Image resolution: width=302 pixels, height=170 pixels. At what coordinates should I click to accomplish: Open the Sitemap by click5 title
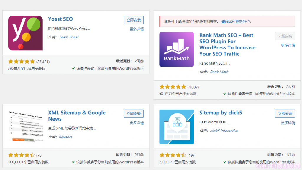tap(221, 113)
